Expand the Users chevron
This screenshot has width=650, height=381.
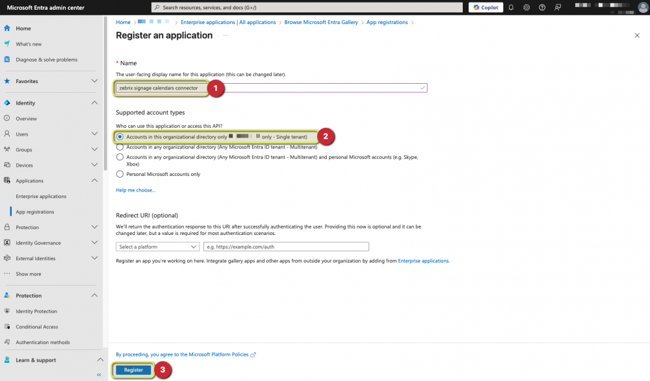click(x=94, y=134)
